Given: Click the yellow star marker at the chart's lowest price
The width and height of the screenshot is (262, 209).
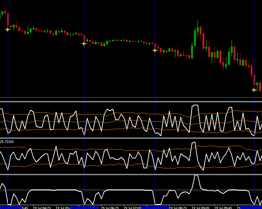Looking at the screenshot, I should tap(254, 90).
